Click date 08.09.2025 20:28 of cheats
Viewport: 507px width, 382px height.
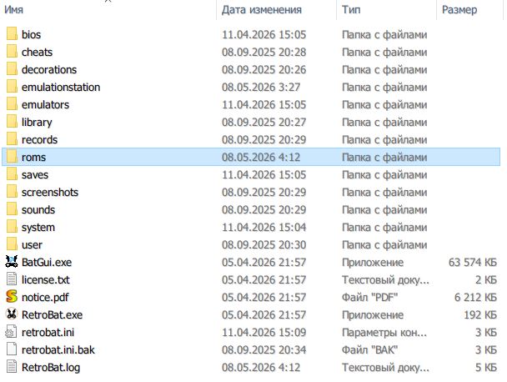coord(264,52)
